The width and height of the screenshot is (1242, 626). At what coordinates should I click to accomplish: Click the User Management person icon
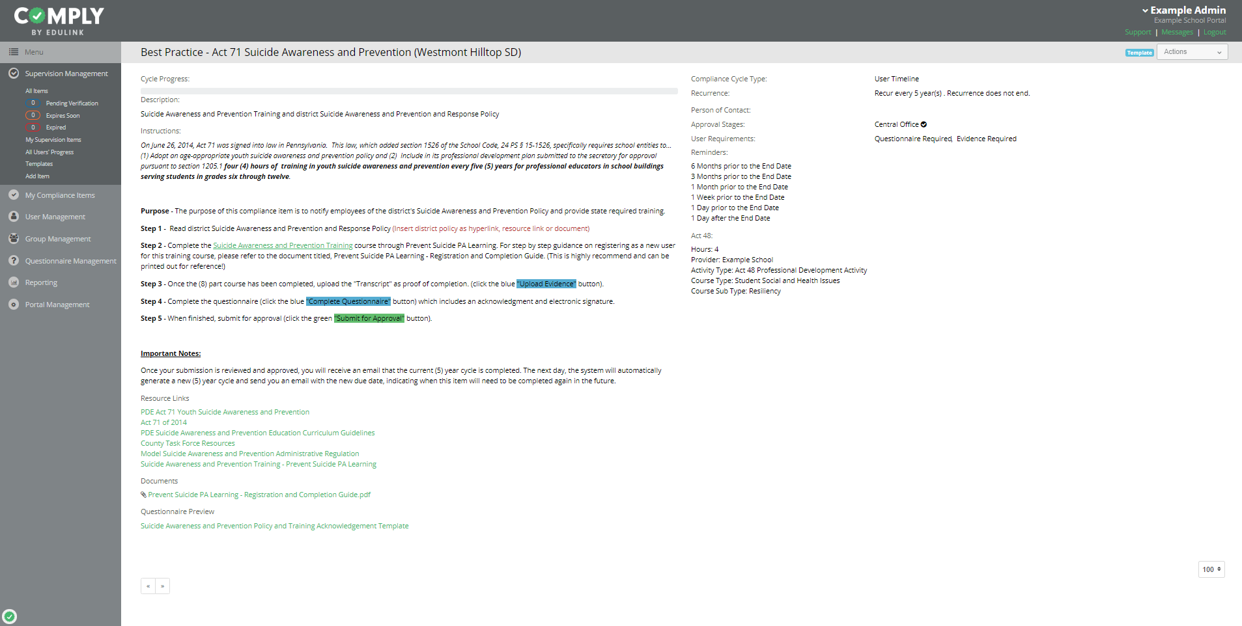tap(14, 216)
